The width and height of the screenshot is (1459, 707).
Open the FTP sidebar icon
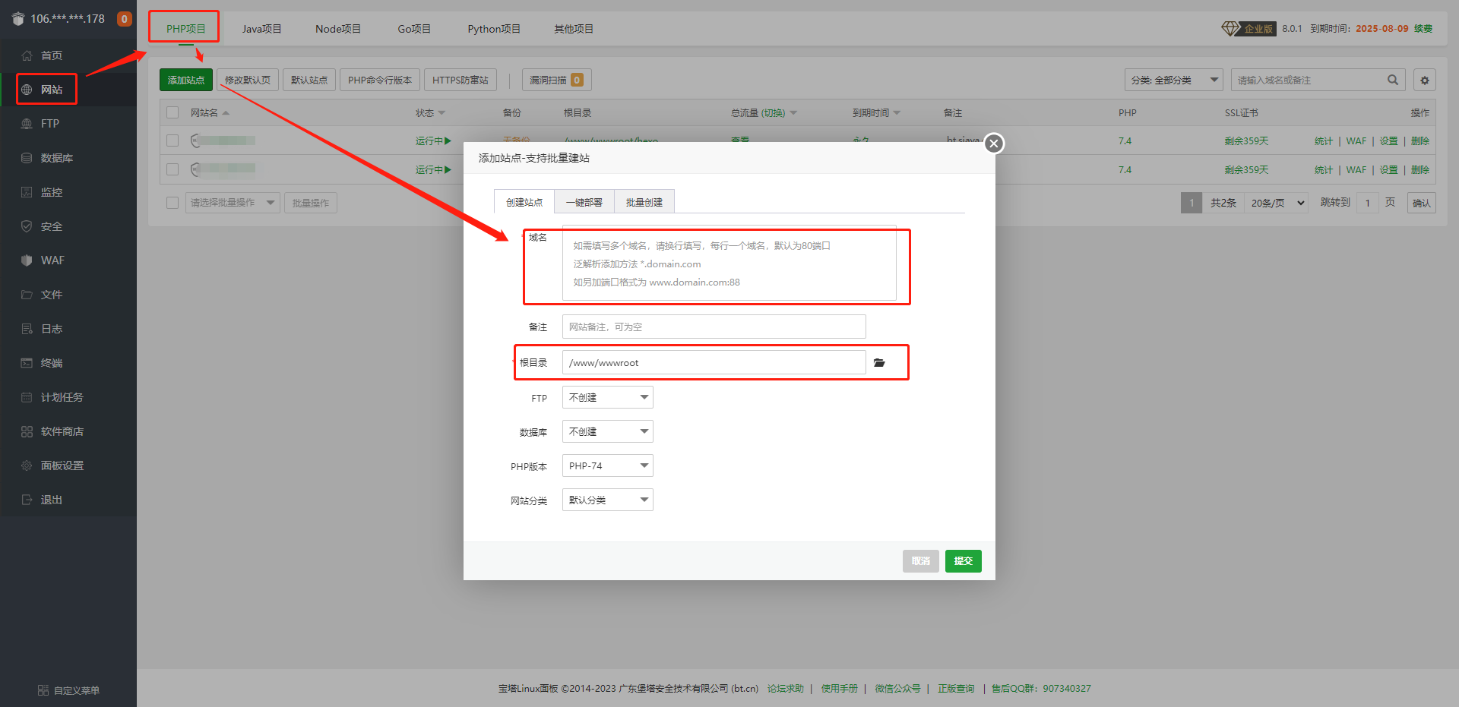(x=27, y=124)
